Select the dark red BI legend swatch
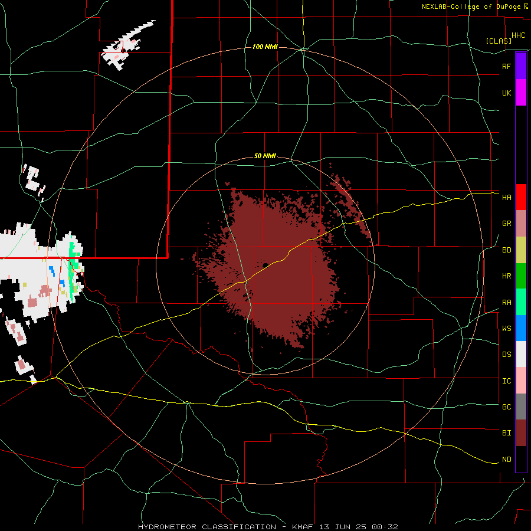Screen dimensions: 531x531 521,433
